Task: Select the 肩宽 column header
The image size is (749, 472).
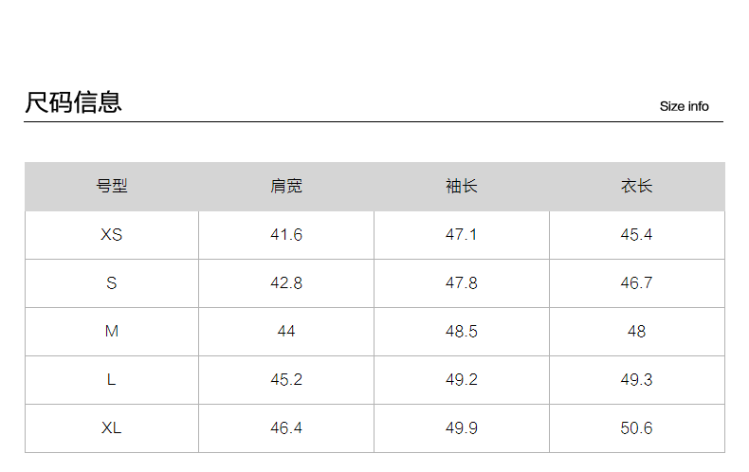Action: [x=286, y=186]
